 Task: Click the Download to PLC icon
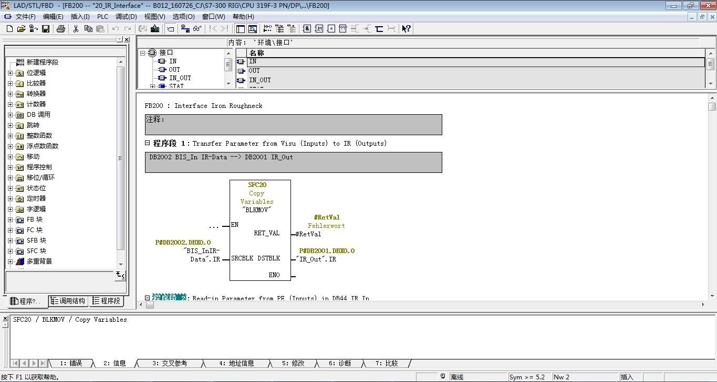(155, 29)
